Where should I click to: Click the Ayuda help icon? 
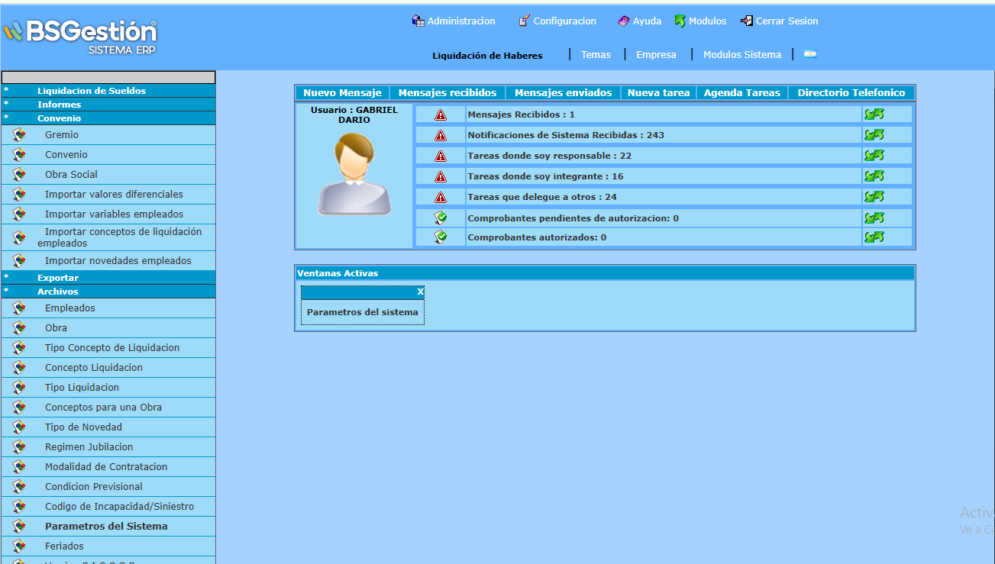pyautogui.click(x=624, y=21)
